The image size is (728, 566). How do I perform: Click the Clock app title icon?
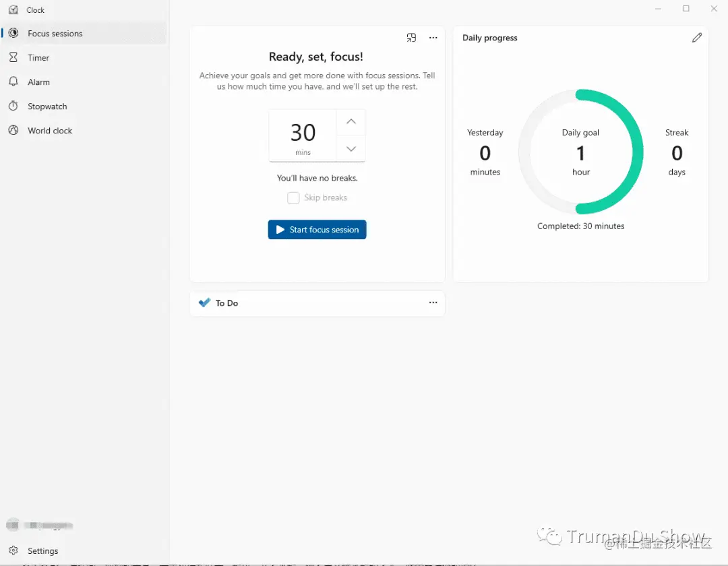[x=13, y=9]
